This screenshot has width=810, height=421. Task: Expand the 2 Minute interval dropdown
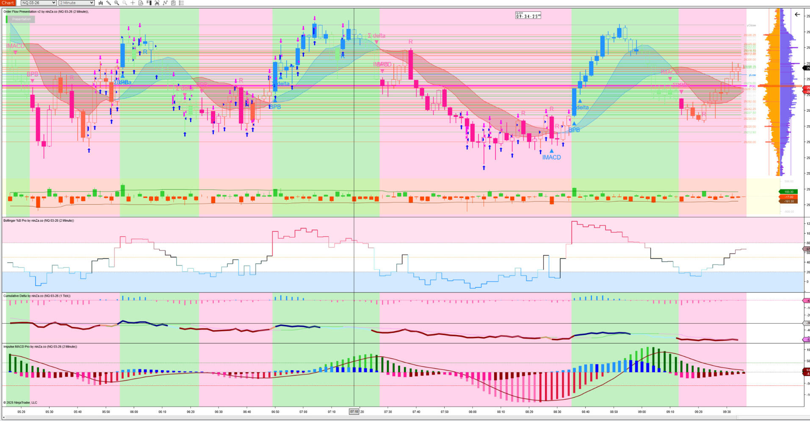76,3
